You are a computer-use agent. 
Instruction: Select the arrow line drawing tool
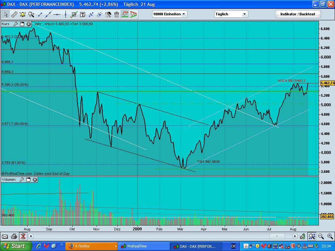click(x=91, y=14)
